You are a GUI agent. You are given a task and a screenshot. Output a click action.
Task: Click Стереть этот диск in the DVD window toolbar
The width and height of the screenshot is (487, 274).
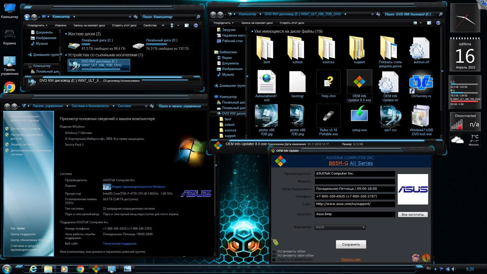[292, 23]
